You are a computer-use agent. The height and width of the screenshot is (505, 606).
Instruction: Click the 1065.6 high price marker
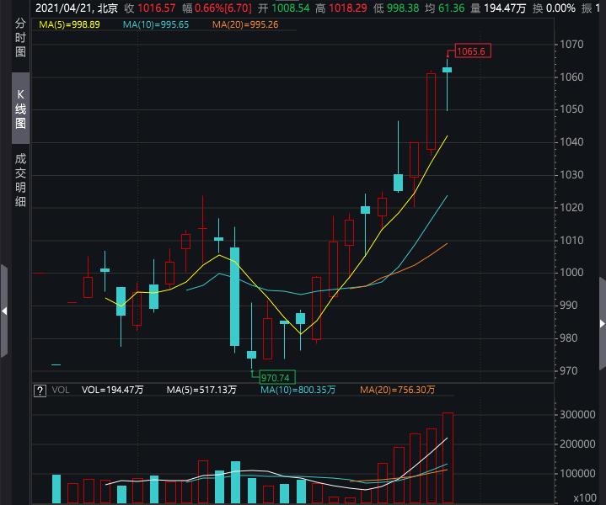pyautogui.click(x=473, y=51)
